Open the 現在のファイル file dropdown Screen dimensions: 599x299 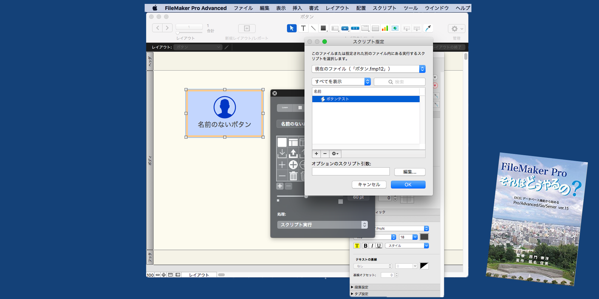368,69
